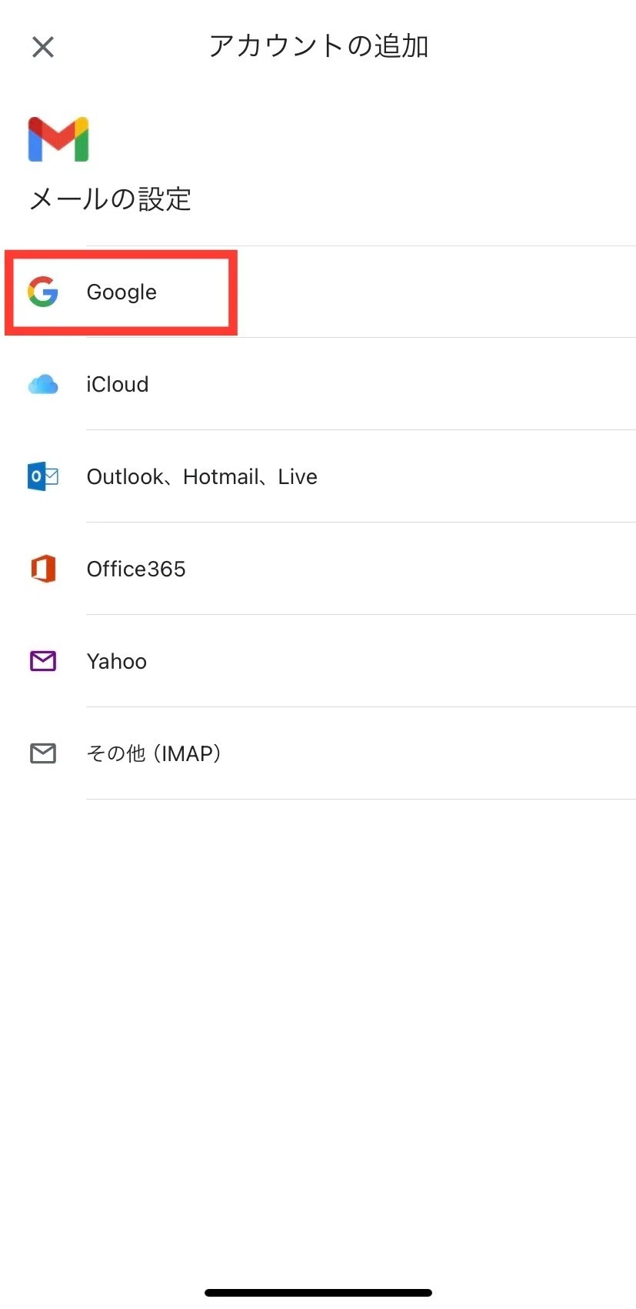Tap the Google G icon
The image size is (636, 1309).
tap(43, 292)
